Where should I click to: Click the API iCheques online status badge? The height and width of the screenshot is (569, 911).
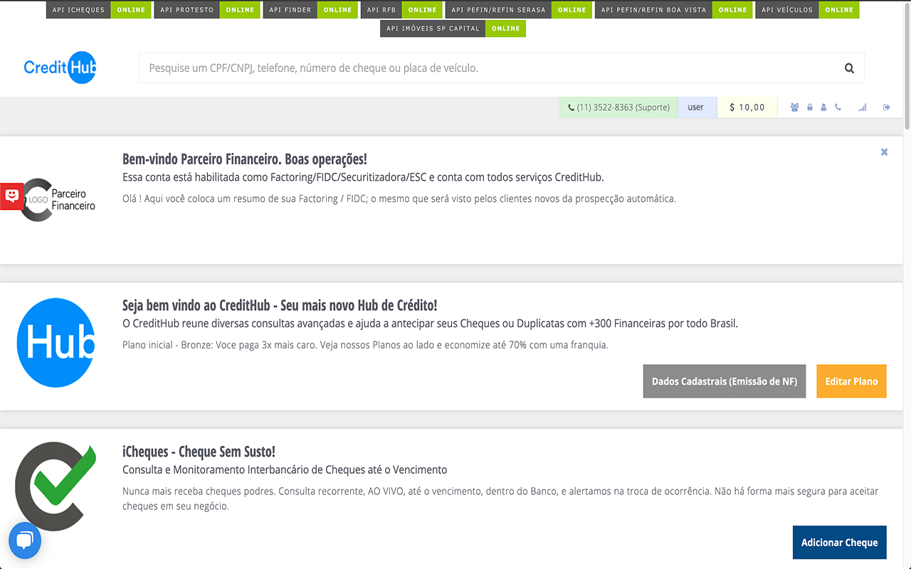pyautogui.click(x=99, y=10)
